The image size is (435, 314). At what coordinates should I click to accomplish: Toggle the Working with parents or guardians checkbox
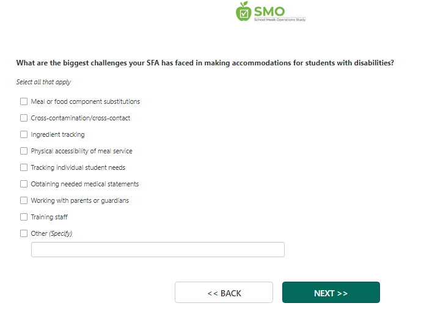pyautogui.click(x=24, y=200)
